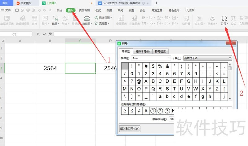Click Insert to Symbol Bar (插入到符号栏) button

[x=130, y=129]
